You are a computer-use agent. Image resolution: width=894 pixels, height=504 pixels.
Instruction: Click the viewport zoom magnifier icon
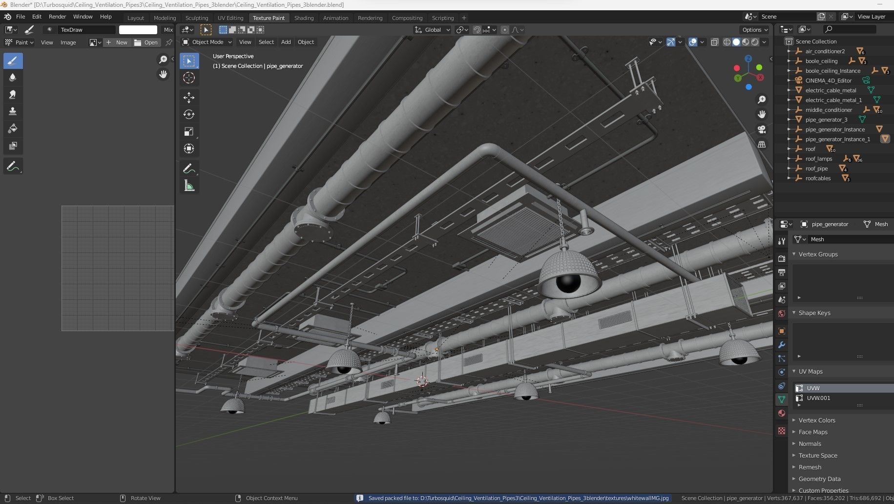click(x=762, y=100)
